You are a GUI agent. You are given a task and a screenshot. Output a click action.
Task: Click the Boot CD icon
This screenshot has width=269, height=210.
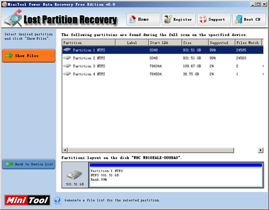click(x=238, y=19)
